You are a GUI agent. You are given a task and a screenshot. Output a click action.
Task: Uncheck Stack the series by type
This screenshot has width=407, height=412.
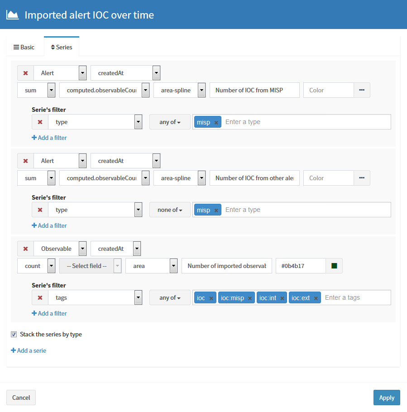click(x=14, y=335)
